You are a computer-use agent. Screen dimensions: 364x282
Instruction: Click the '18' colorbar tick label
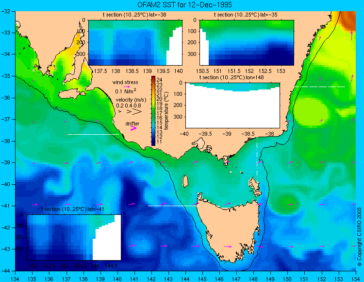(x=160, y=108)
